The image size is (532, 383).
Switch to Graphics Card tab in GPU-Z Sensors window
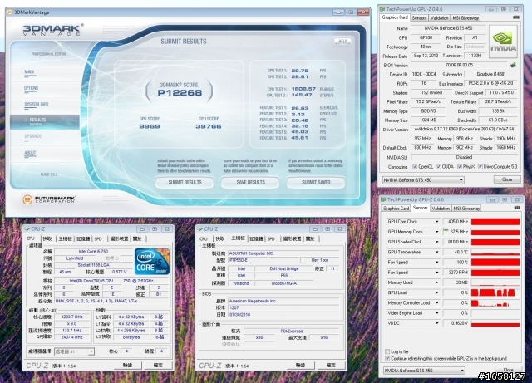tap(396, 209)
